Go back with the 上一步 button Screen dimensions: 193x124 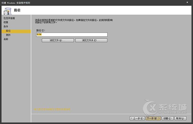click(x=137, y=118)
